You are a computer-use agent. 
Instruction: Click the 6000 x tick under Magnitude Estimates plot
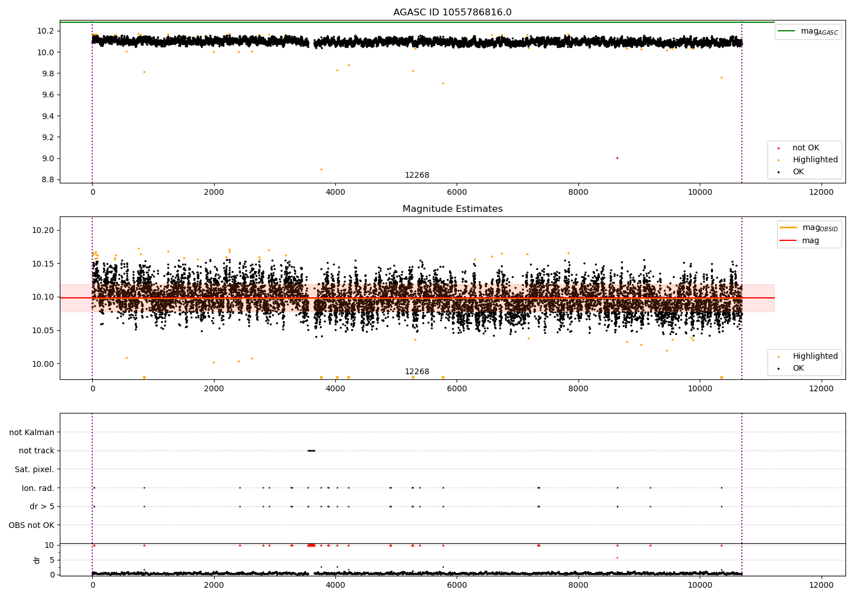[x=457, y=388]
